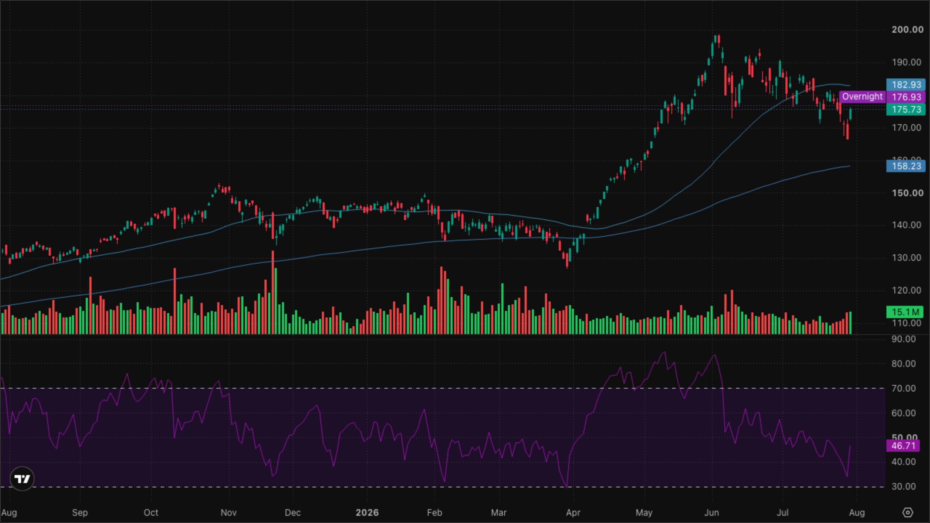Click the 200.00 price scale label
This screenshot has height=523, width=930.
(x=907, y=29)
